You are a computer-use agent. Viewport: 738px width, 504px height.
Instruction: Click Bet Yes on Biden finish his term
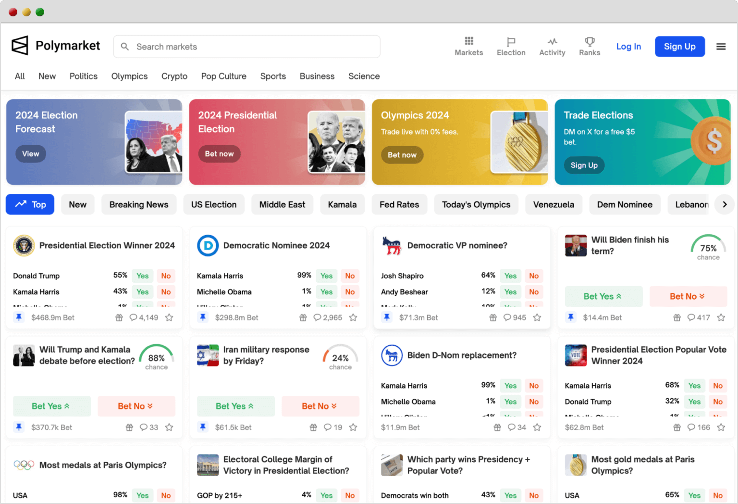pos(603,296)
